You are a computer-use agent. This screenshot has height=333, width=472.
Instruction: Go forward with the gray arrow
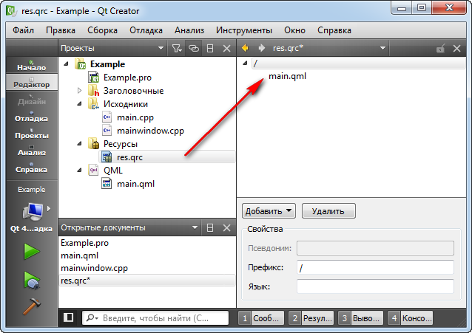(262, 48)
